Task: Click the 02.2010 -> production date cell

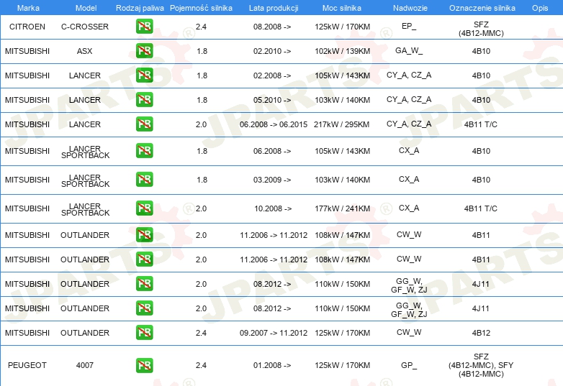Action: point(272,51)
